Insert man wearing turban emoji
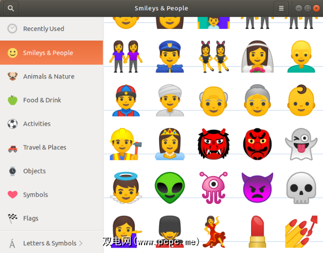Viewport: 323px width, 253px height. [x=170, y=100]
